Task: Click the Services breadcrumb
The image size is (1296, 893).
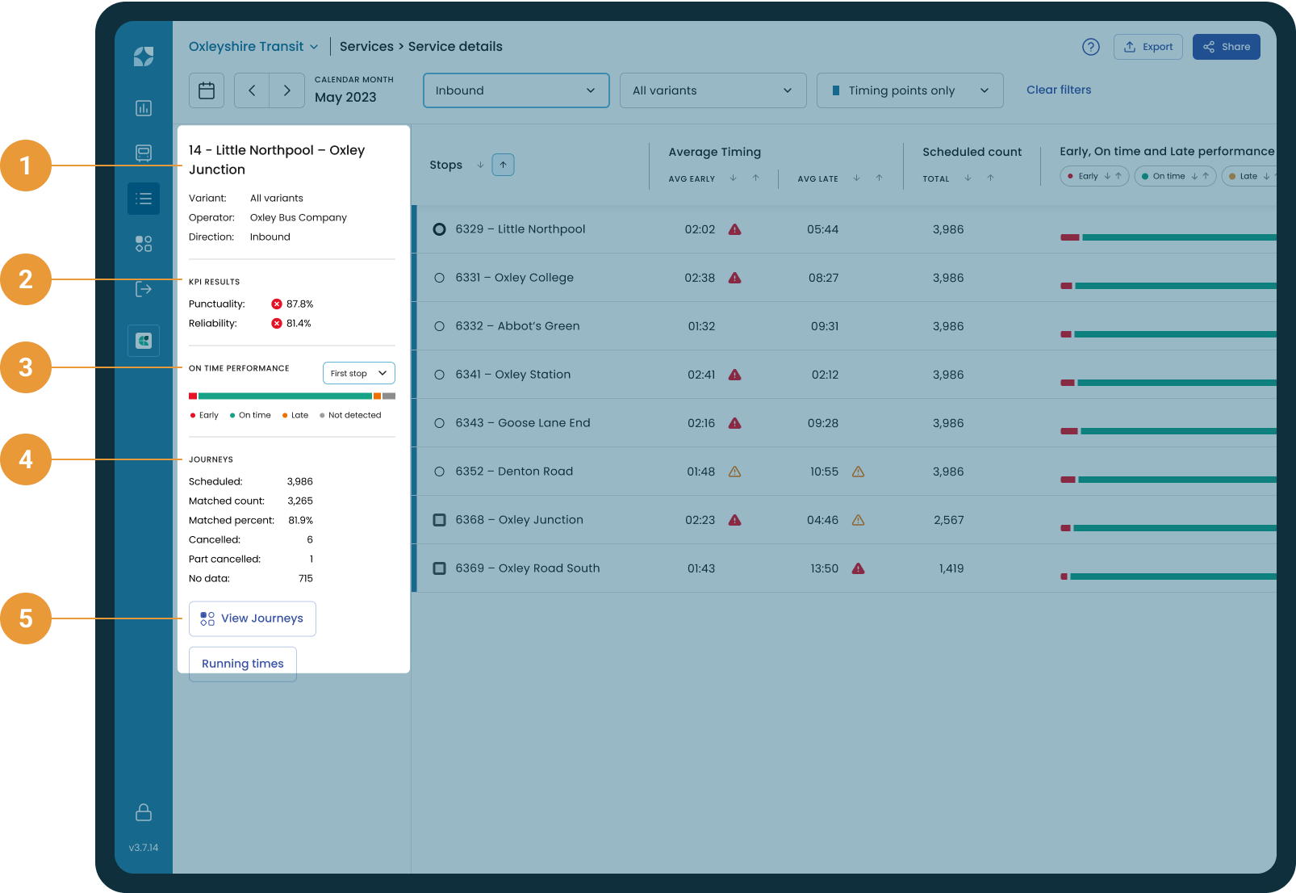Action: (x=366, y=47)
